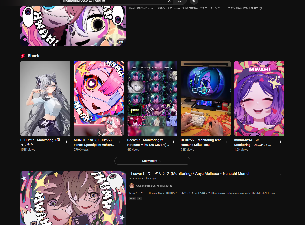Click the CC badge
Viewport: 305px width, 225px height.
tap(139, 199)
